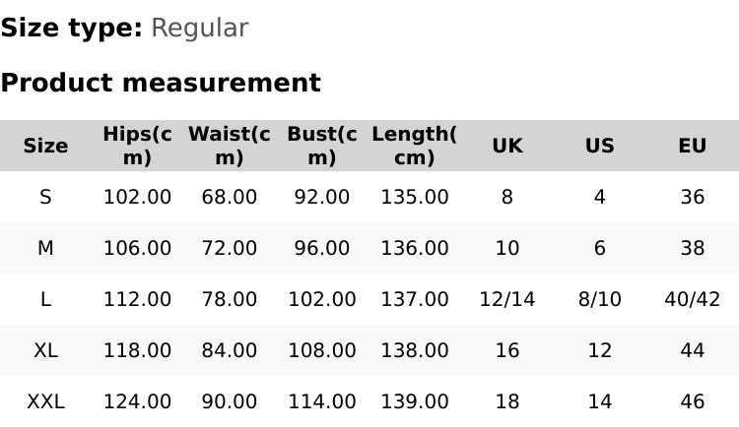Click the Size column header

point(45,146)
